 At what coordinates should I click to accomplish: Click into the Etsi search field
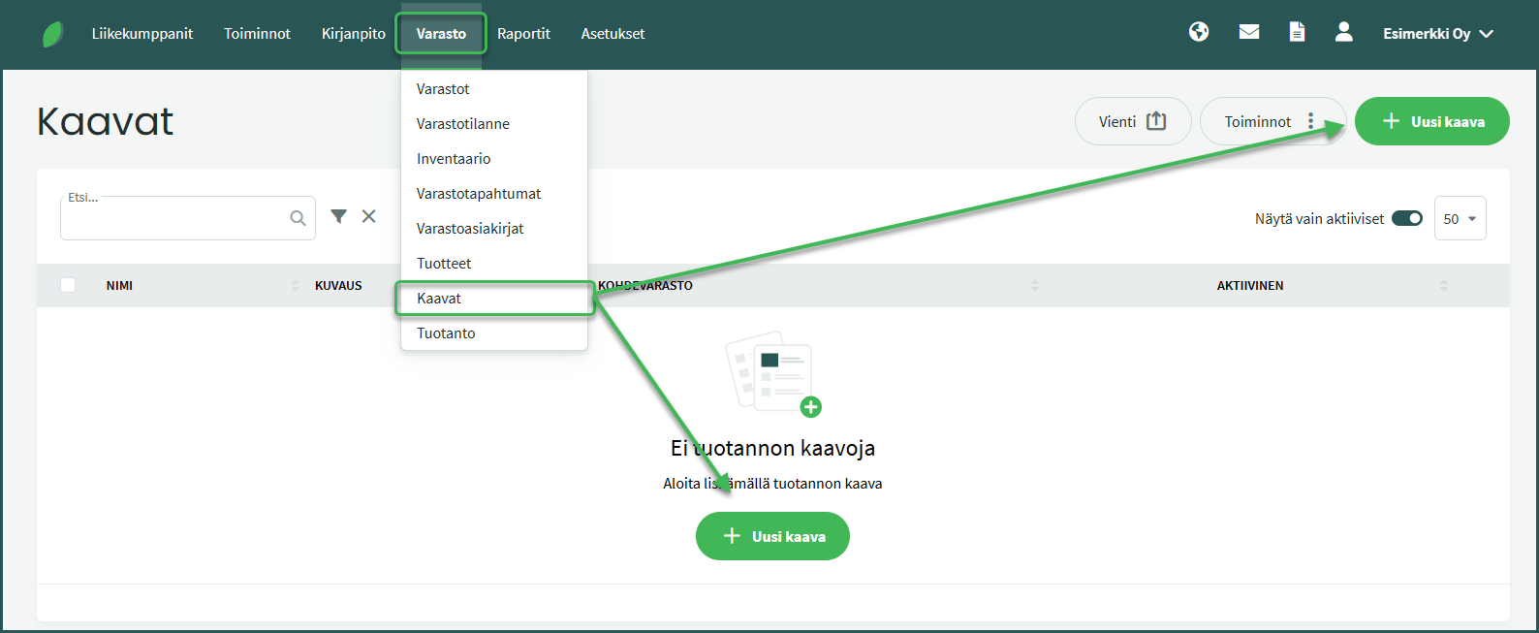(174, 219)
